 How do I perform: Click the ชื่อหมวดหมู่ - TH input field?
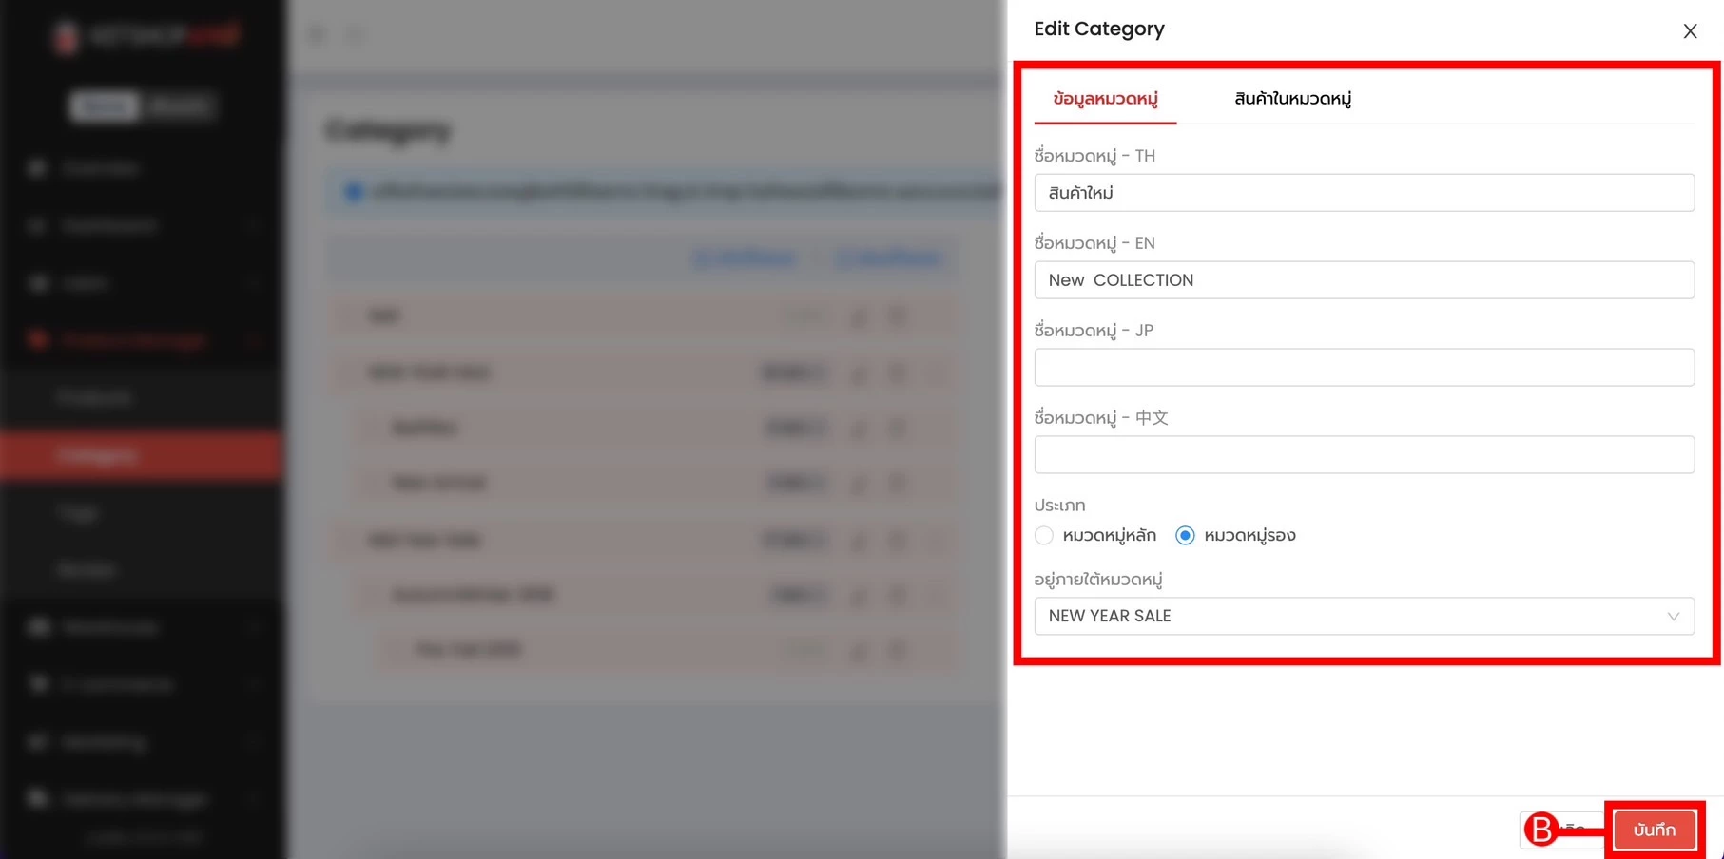point(1364,193)
